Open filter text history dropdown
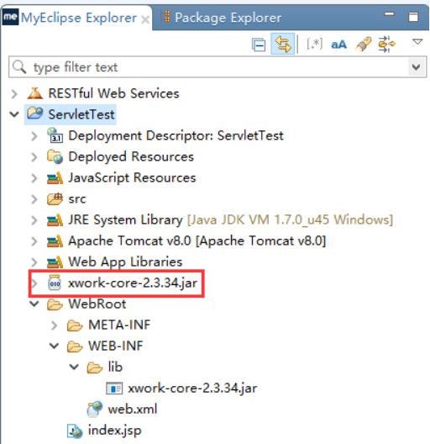Screen dimensions: 430x444 click(416, 67)
